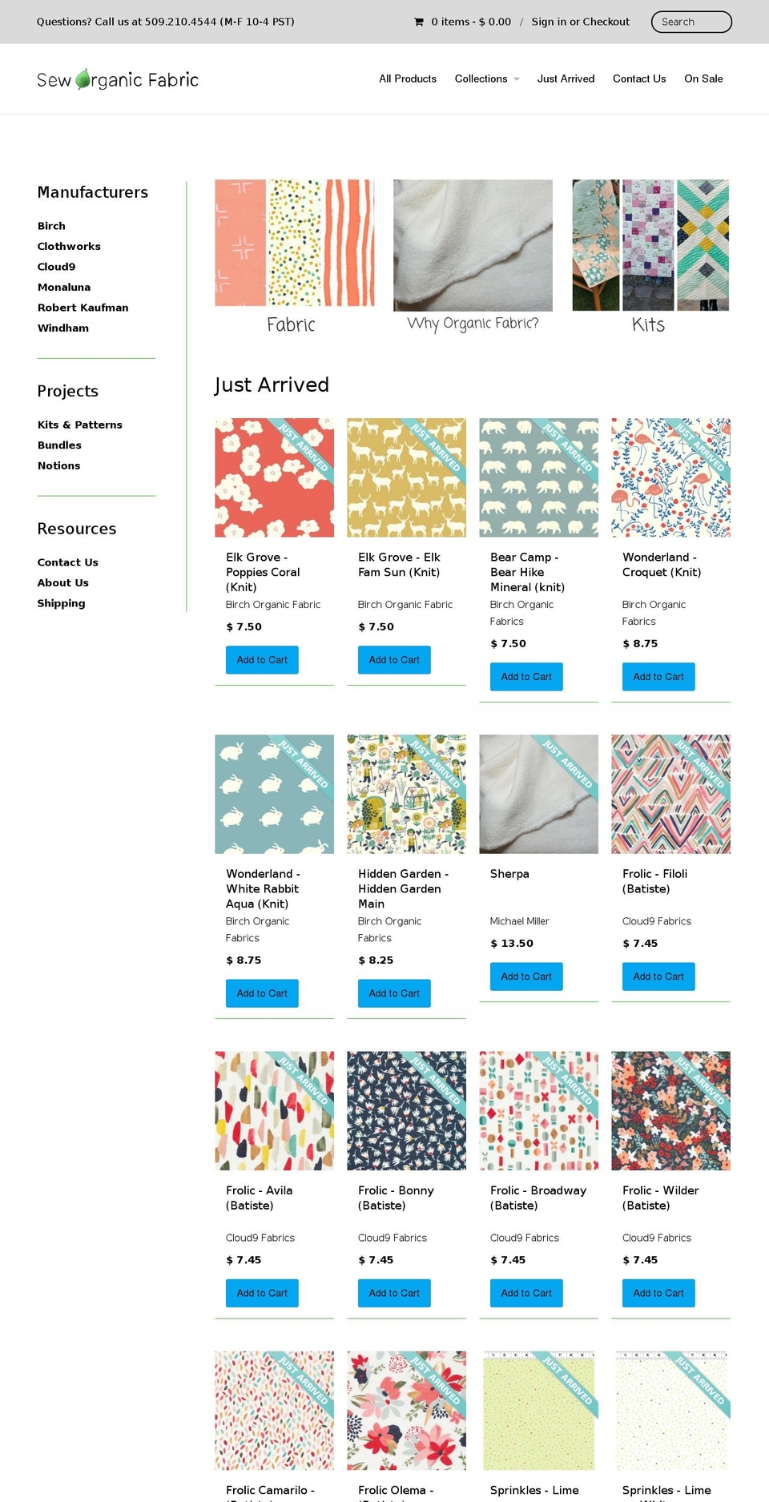Add Frolic - Wilder Batiste to cart
Screen dimensions: 769x1502
click(x=658, y=1292)
